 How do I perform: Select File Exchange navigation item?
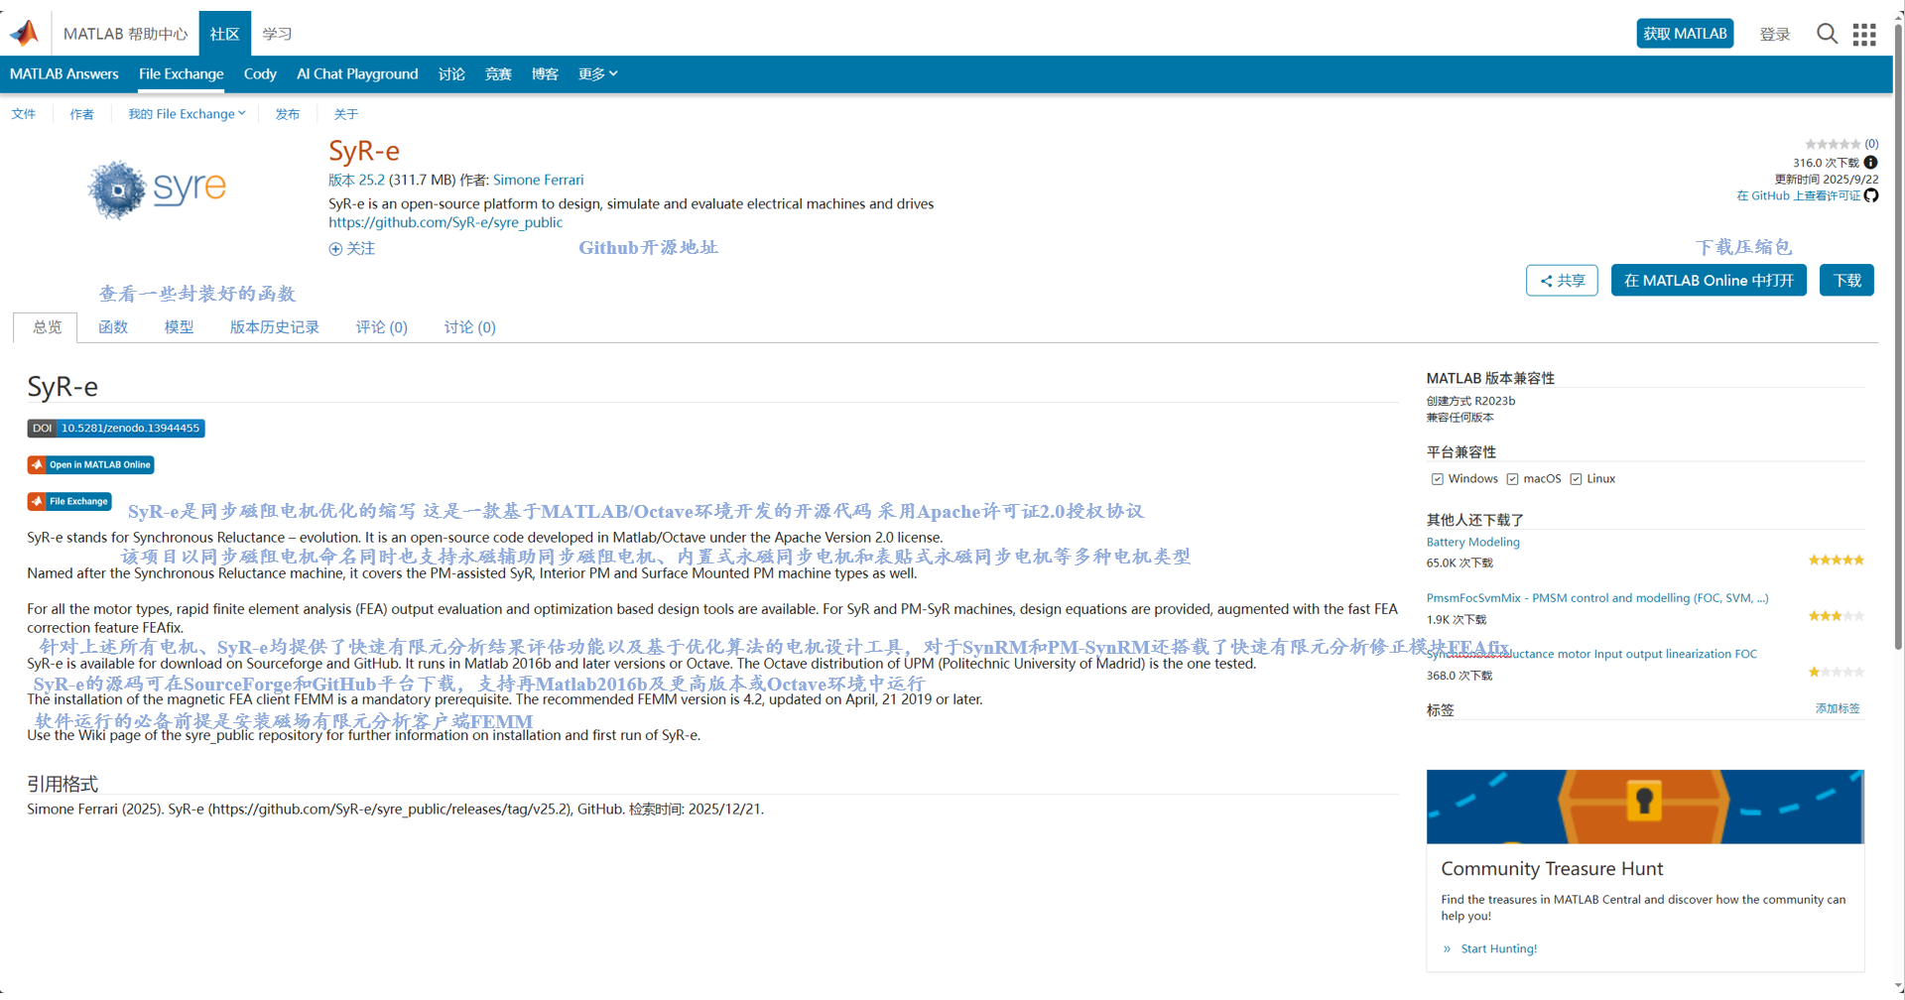click(181, 74)
